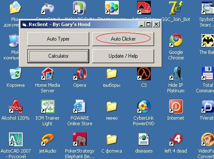Click Update / Help button
214x159 pixels.
tap(123, 56)
